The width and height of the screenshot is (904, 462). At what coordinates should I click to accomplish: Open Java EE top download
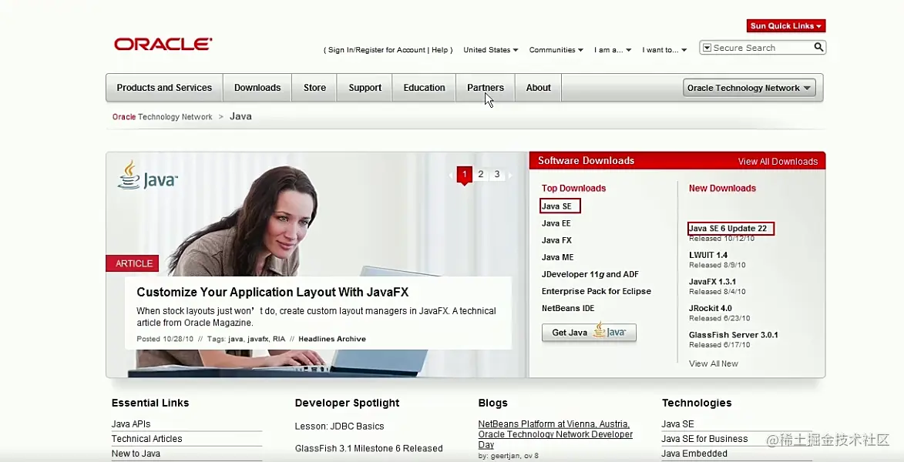(x=556, y=223)
